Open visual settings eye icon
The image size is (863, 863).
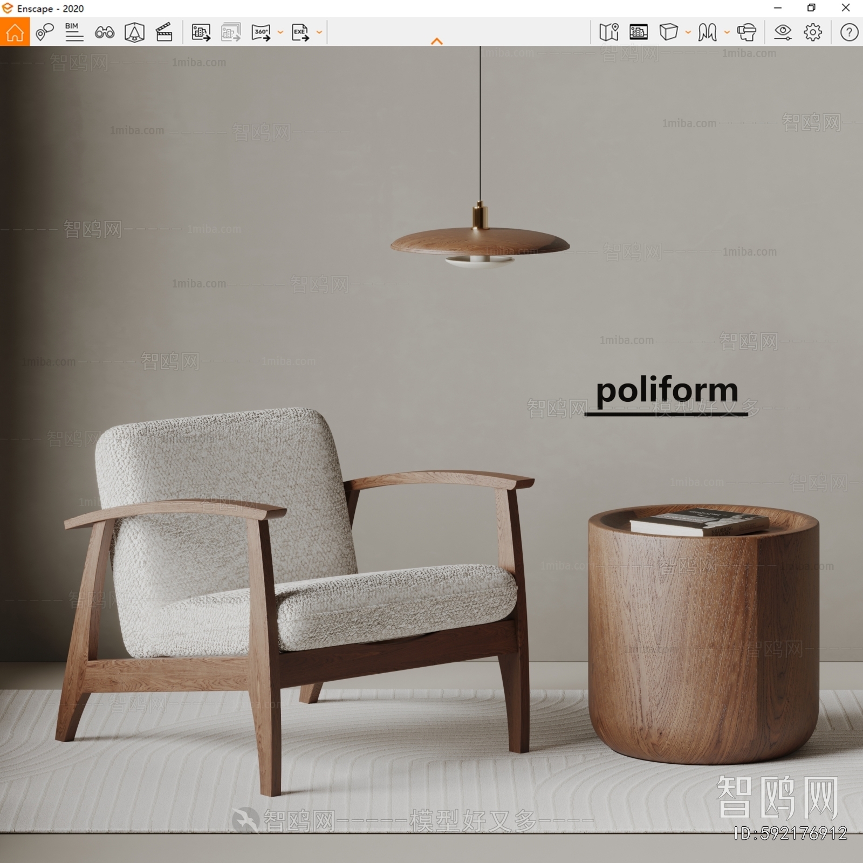(x=783, y=32)
